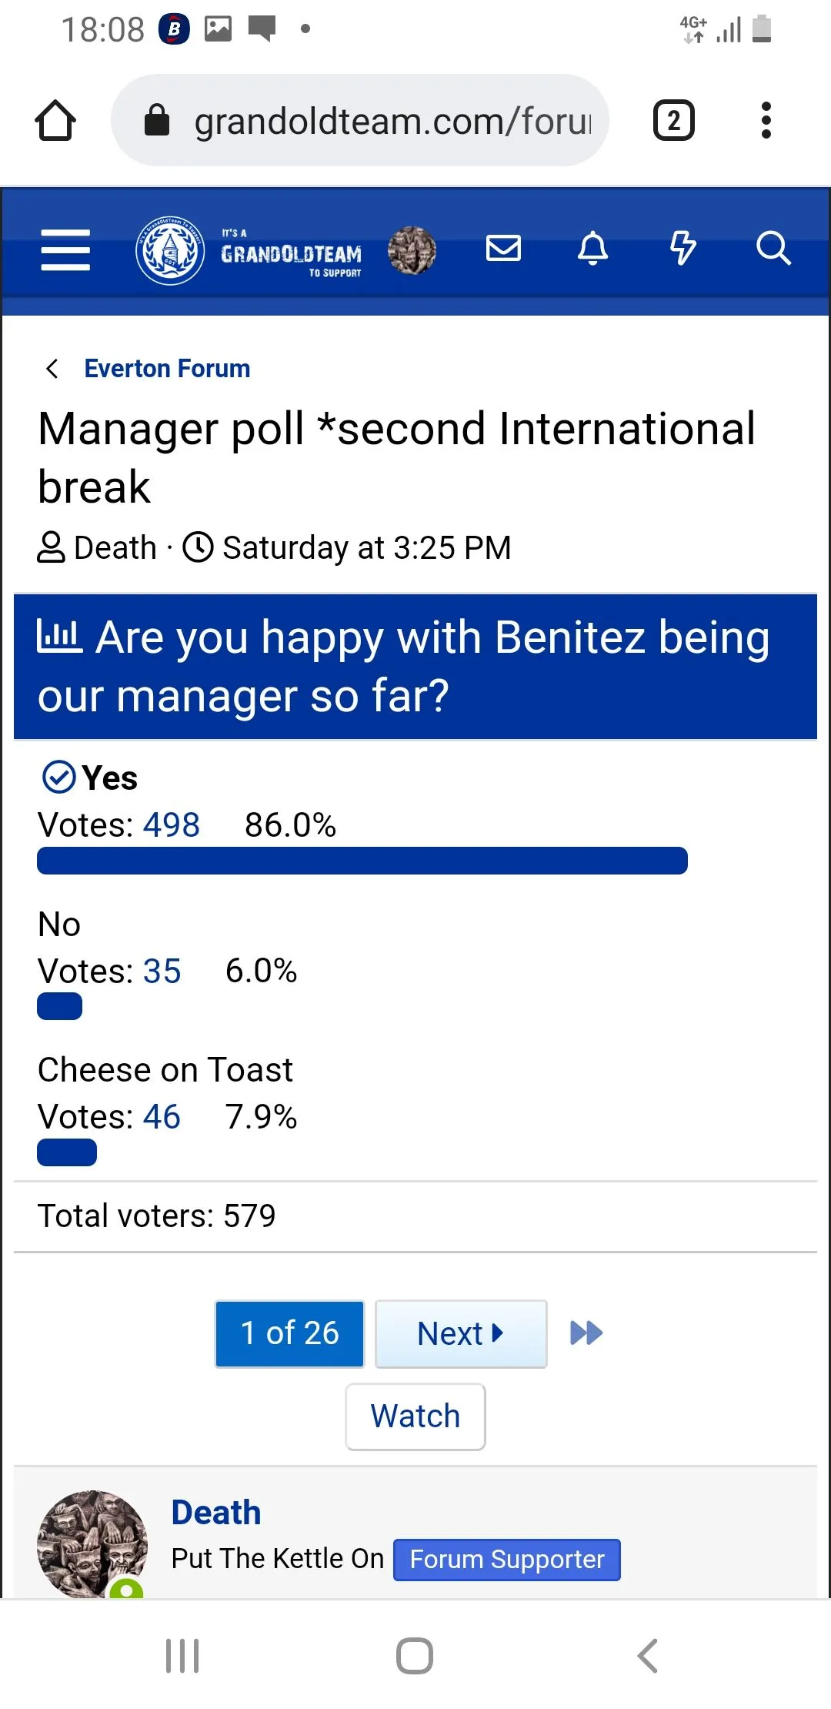
Task: Go back to Everton Forum
Action: (x=167, y=369)
